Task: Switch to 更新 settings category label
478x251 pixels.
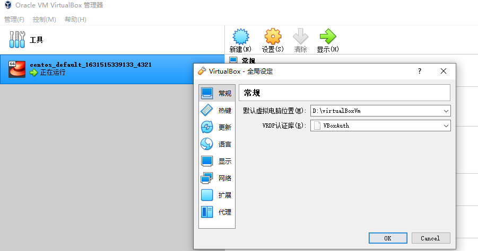Action: point(225,128)
